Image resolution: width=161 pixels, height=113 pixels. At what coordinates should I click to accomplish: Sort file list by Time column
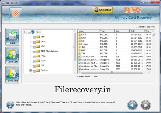[148, 31]
